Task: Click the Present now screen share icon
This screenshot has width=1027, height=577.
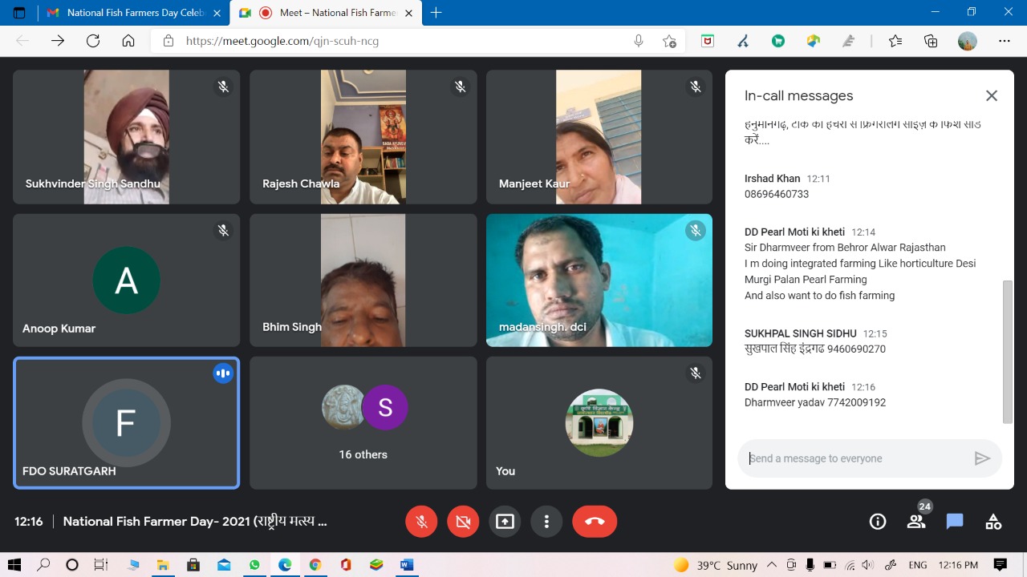Action: click(505, 522)
